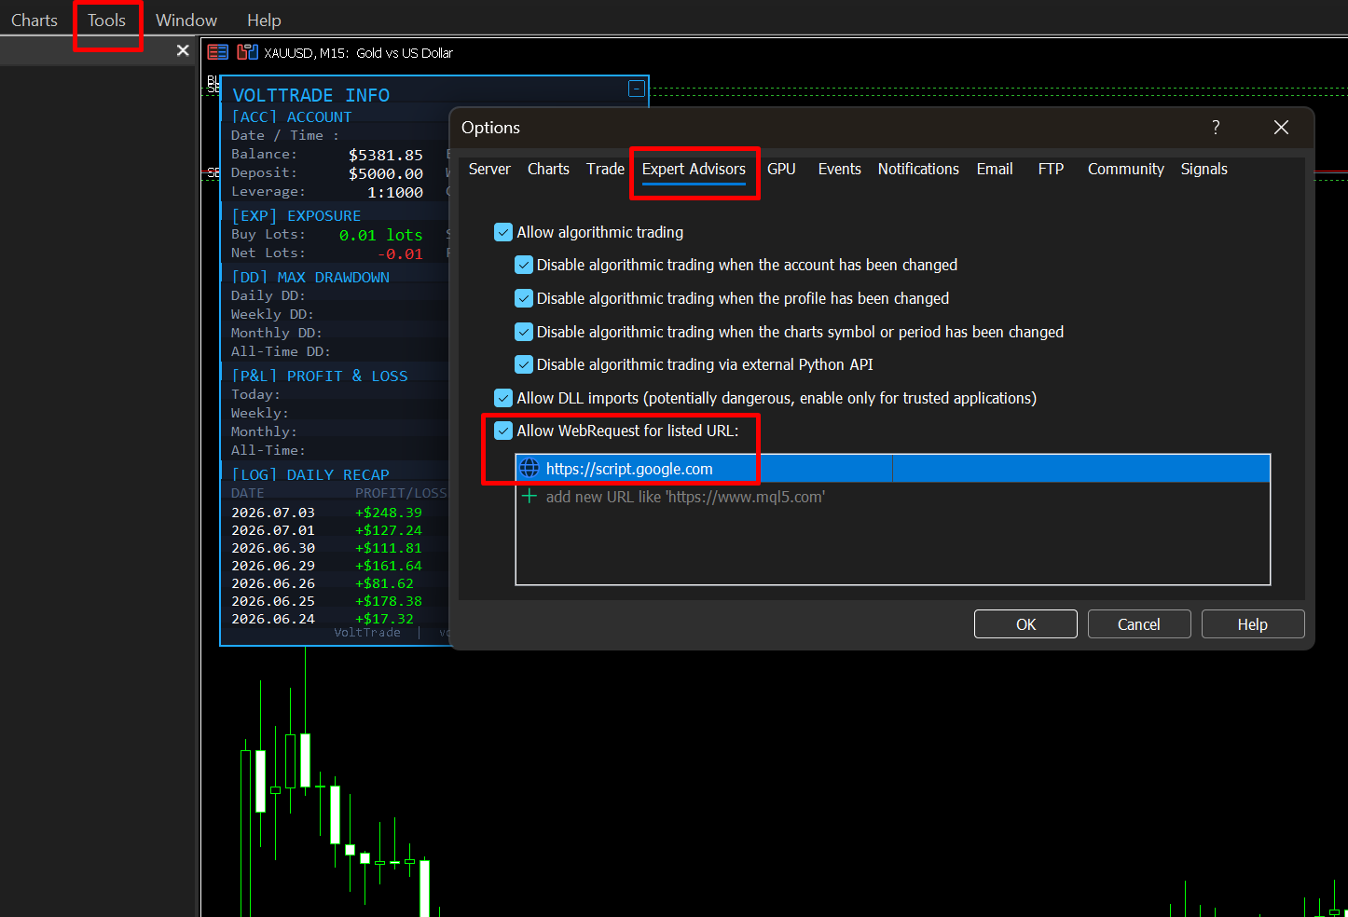This screenshot has height=917, width=1348.
Task: Confirm settings with the OK button
Action: (x=1025, y=624)
